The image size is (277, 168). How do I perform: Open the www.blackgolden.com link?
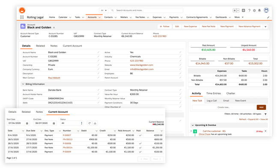(x=142, y=65)
